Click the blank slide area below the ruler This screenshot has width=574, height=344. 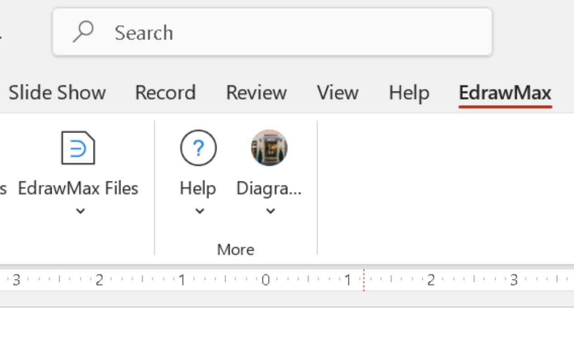point(287,327)
